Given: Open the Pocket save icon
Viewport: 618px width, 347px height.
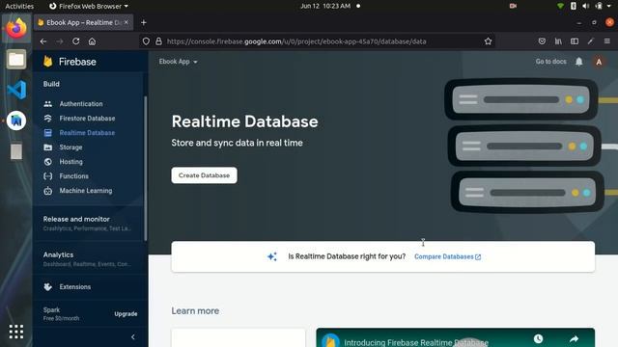Looking at the screenshot, I should [x=542, y=41].
